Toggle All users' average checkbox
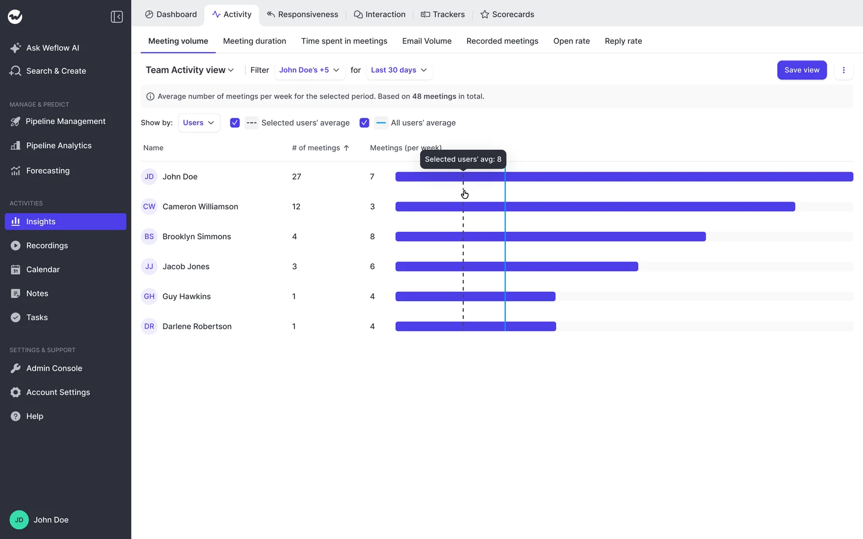The width and height of the screenshot is (863, 539). 364,123
